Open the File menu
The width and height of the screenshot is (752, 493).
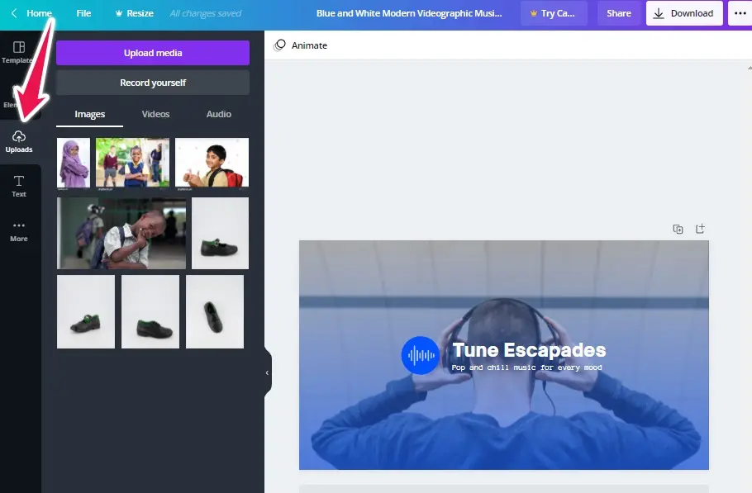[x=83, y=13]
